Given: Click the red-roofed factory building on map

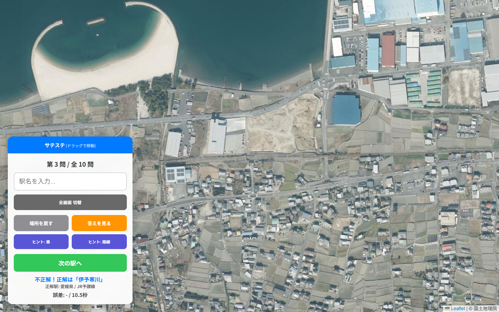Looking at the screenshot, I should point(388,50).
